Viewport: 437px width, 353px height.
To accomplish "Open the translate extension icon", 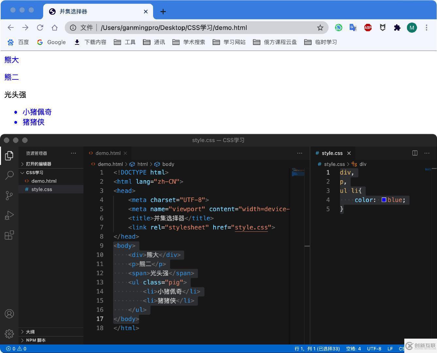I will coord(353,28).
